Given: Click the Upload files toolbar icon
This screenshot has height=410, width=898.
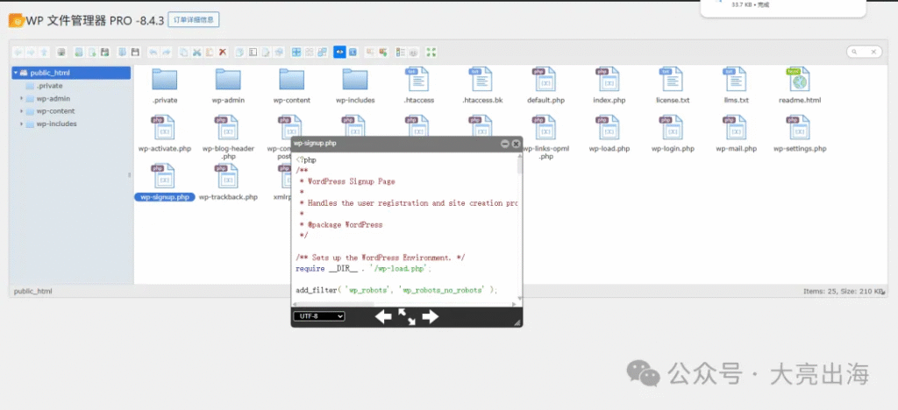Looking at the screenshot, I should click(105, 52).
